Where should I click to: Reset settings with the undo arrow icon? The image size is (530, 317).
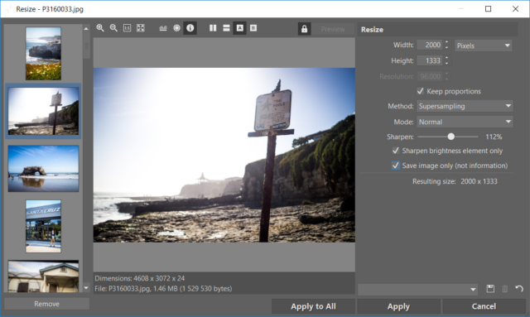(x=519, y=289)
